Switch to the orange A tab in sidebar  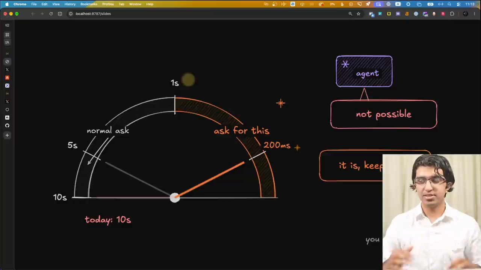pos(7,78)
